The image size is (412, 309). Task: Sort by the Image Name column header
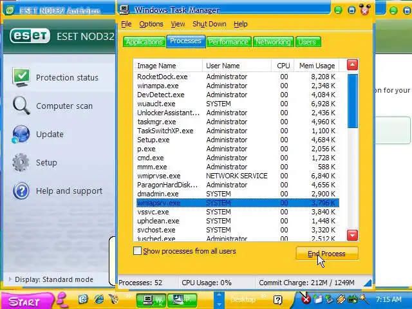point(168,66)
